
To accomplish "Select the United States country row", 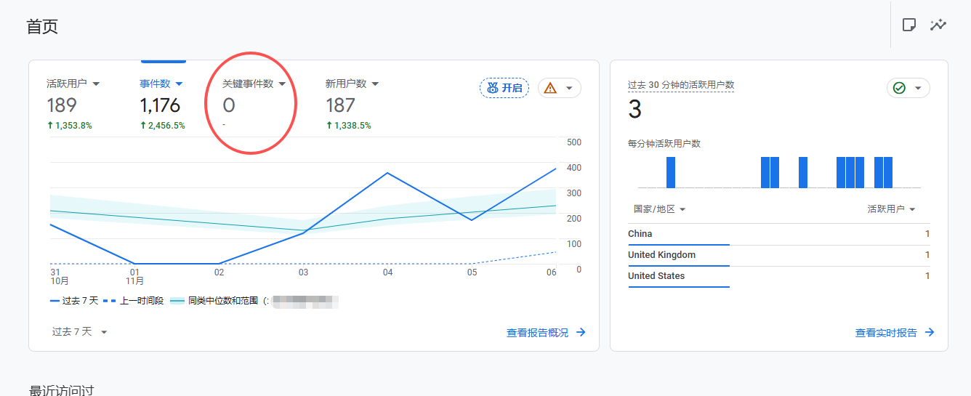I will coord(778,276).
